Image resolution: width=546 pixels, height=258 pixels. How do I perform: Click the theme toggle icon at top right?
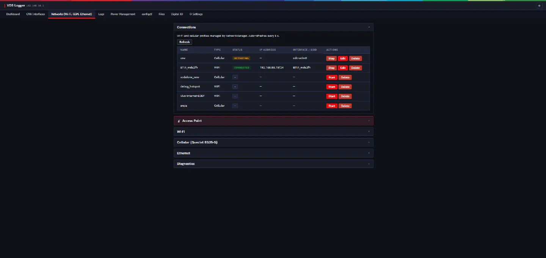[x=539, y=6]
